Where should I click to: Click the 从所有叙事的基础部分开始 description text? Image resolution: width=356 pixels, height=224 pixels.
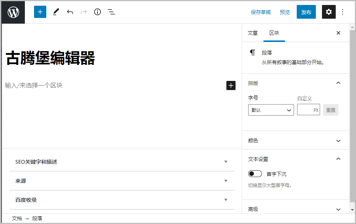[x=293, y=62]
